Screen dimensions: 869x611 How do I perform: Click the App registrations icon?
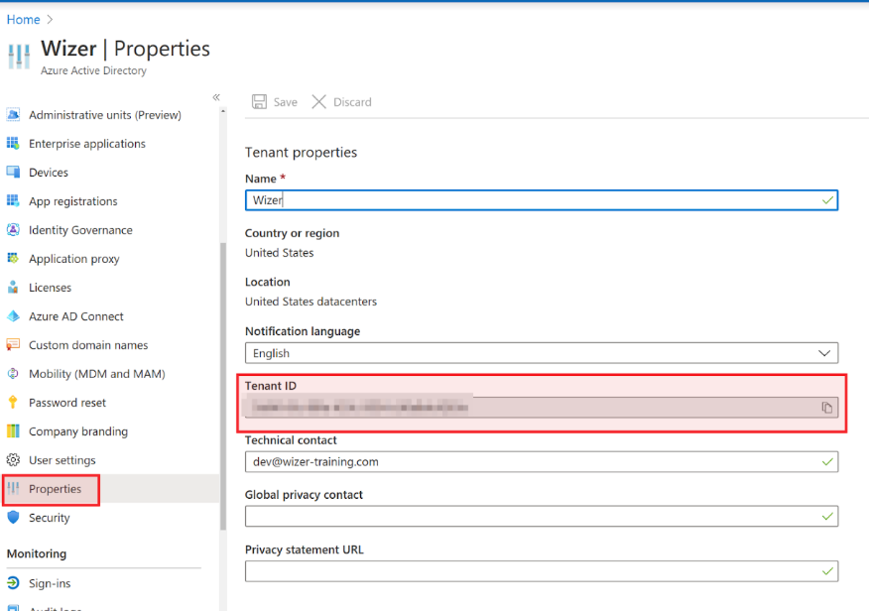pos(13,201)
